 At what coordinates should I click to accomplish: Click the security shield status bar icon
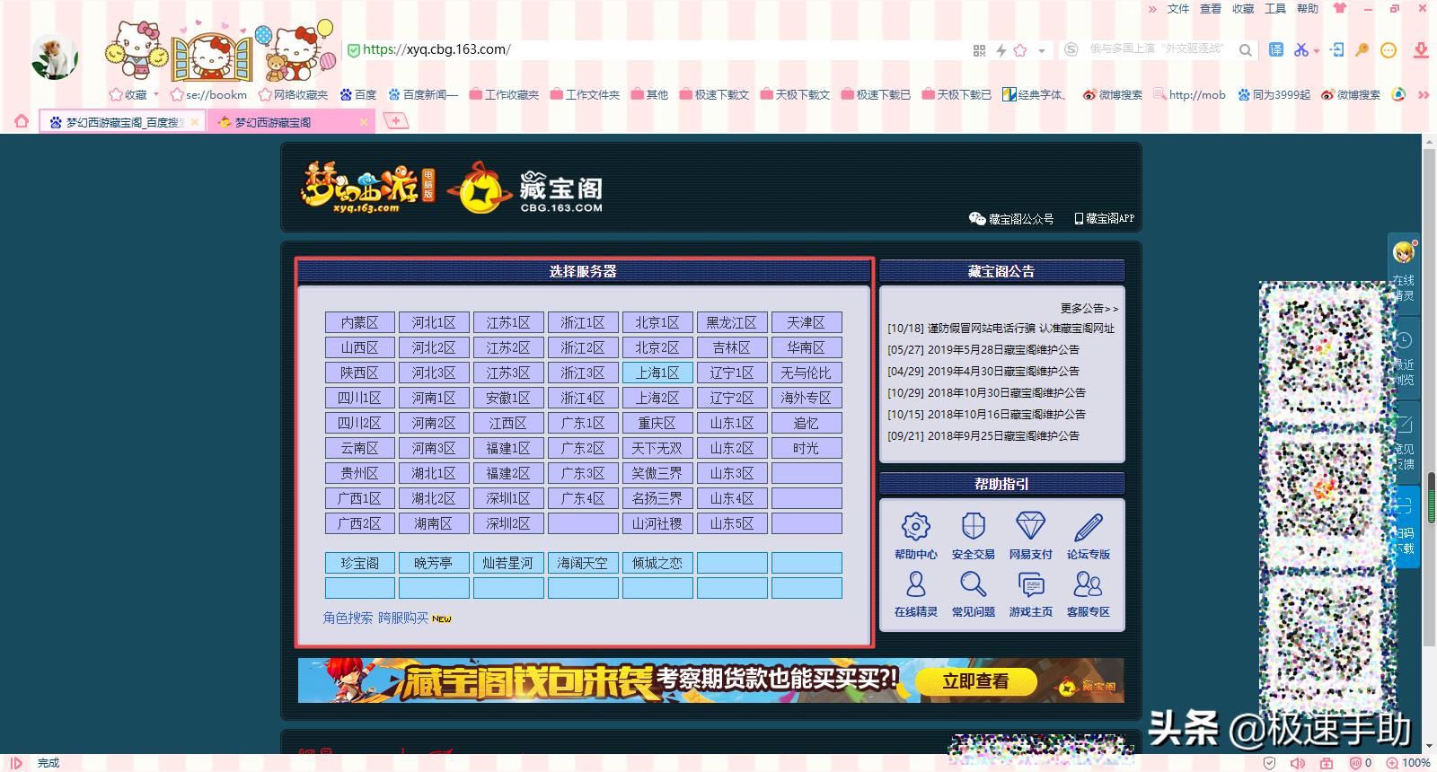coord(1269,763)
